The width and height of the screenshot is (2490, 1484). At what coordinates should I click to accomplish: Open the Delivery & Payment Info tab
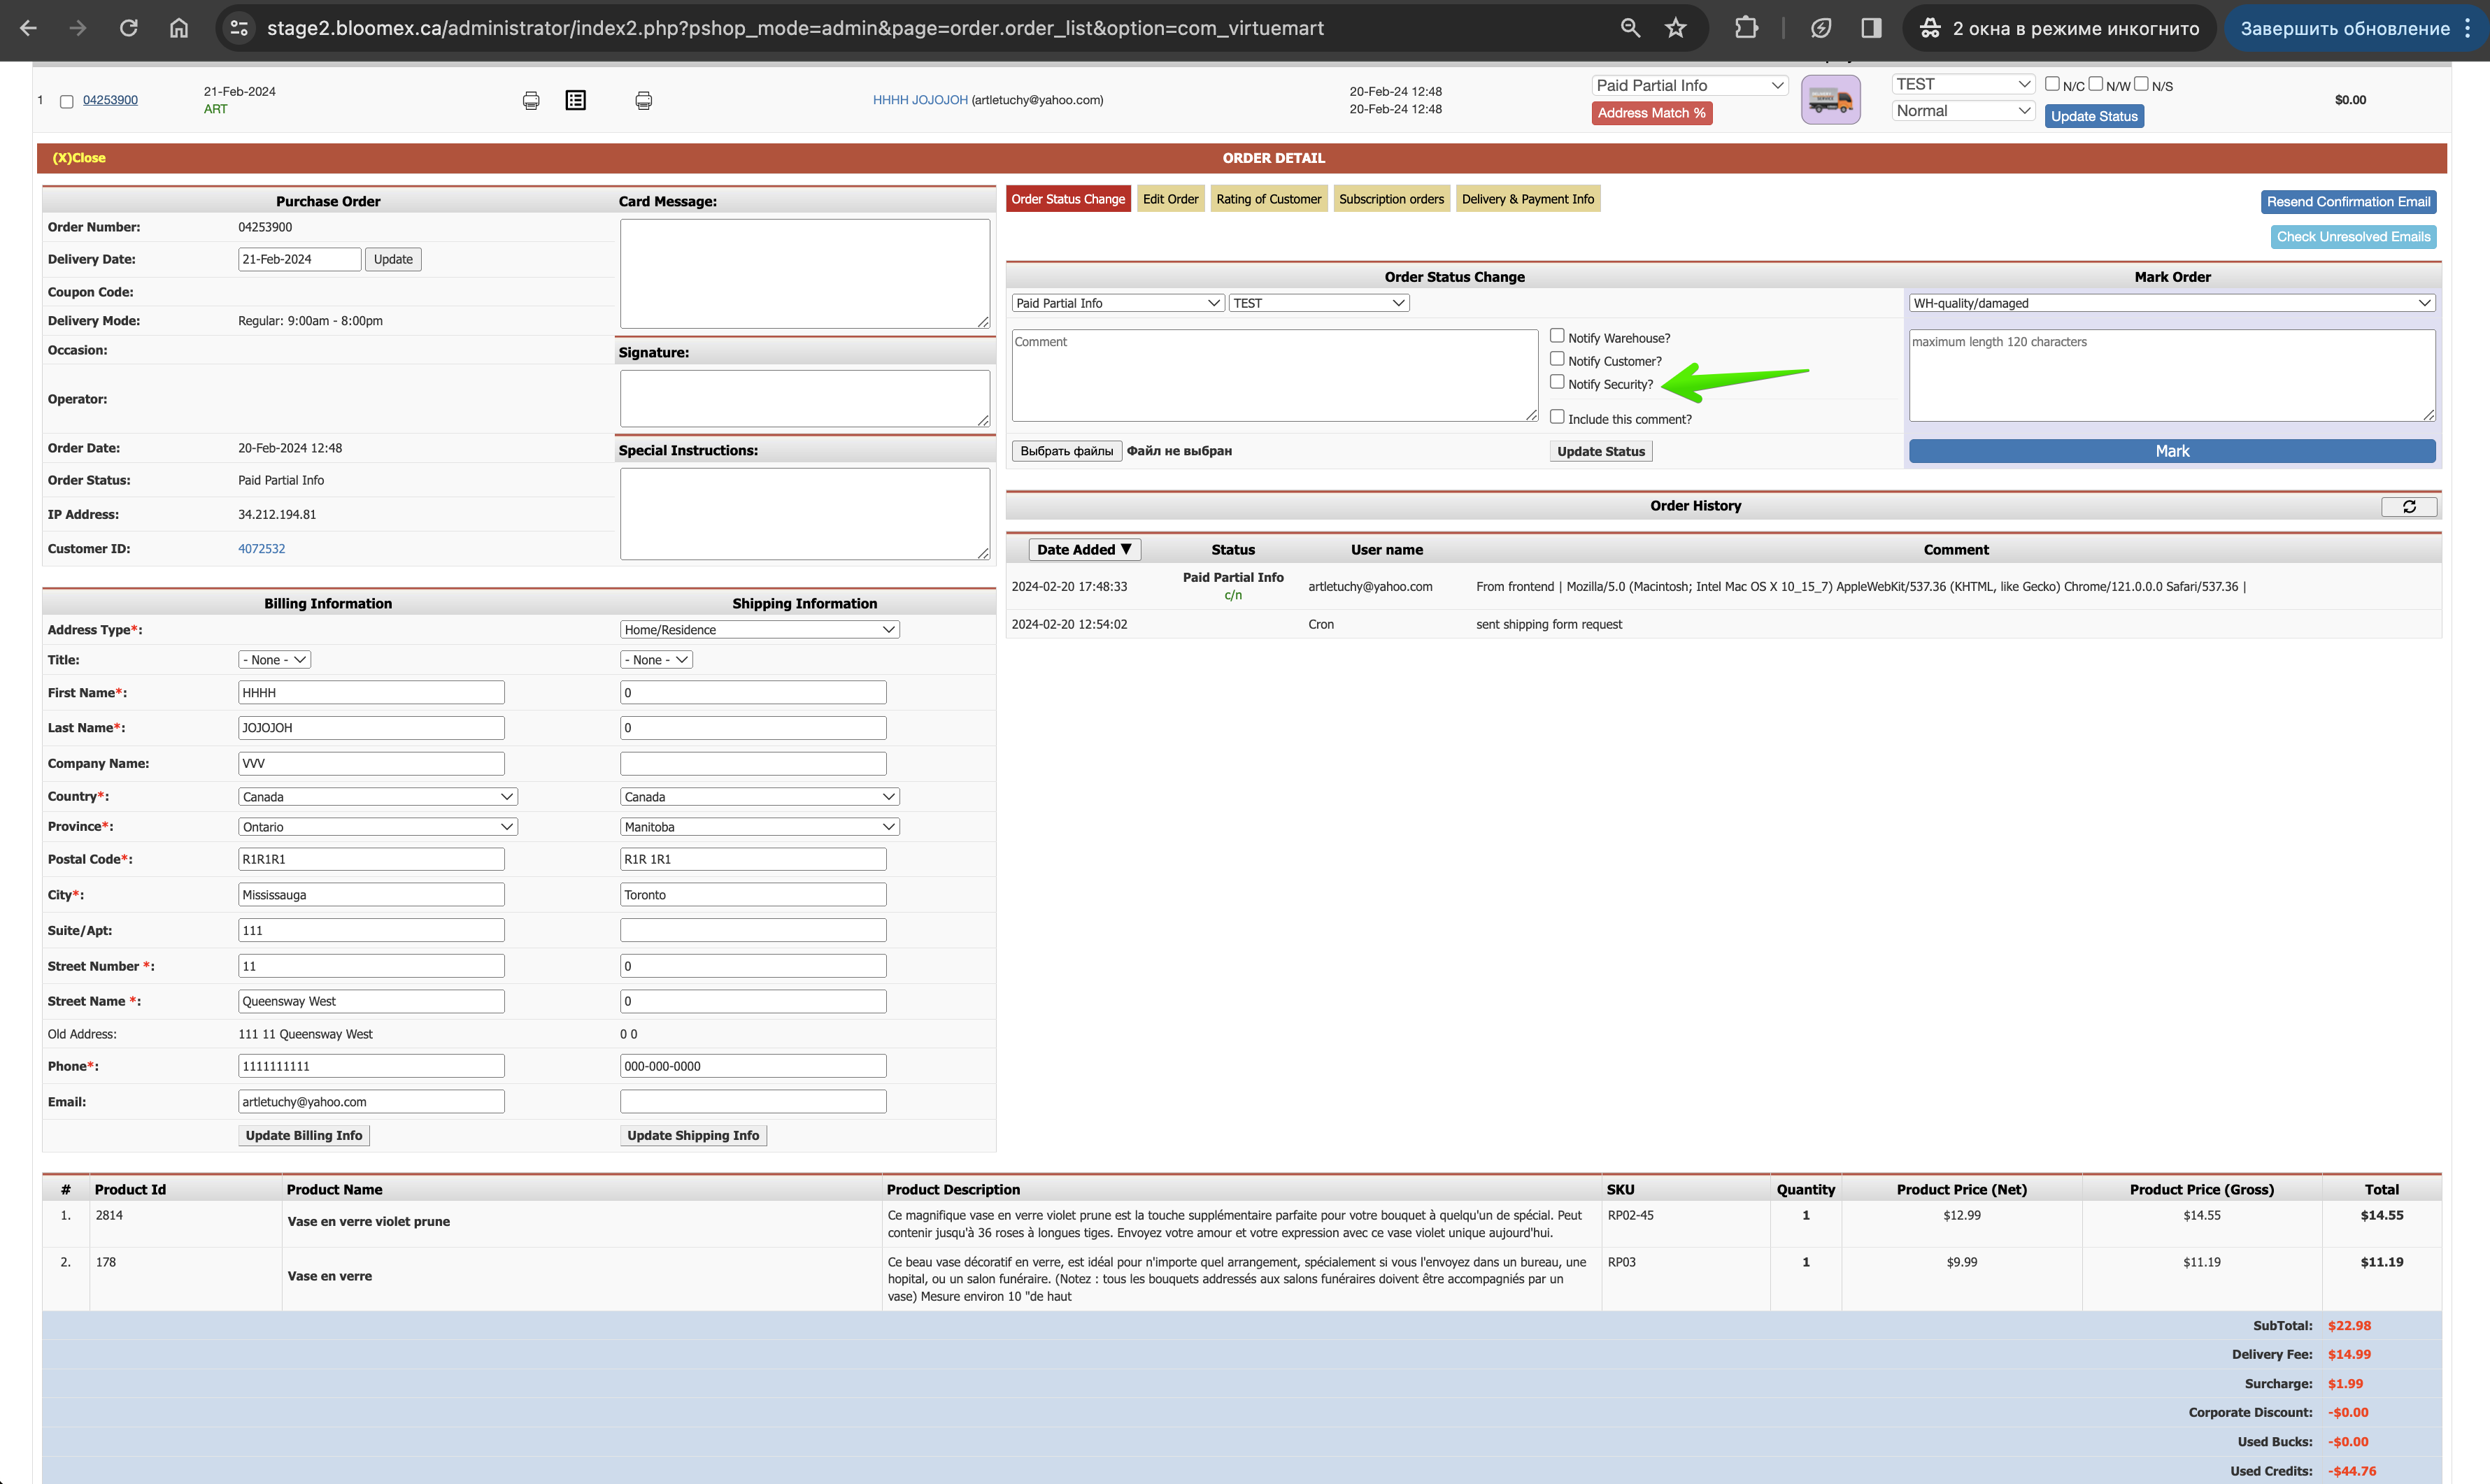(x=1528, y=199)
